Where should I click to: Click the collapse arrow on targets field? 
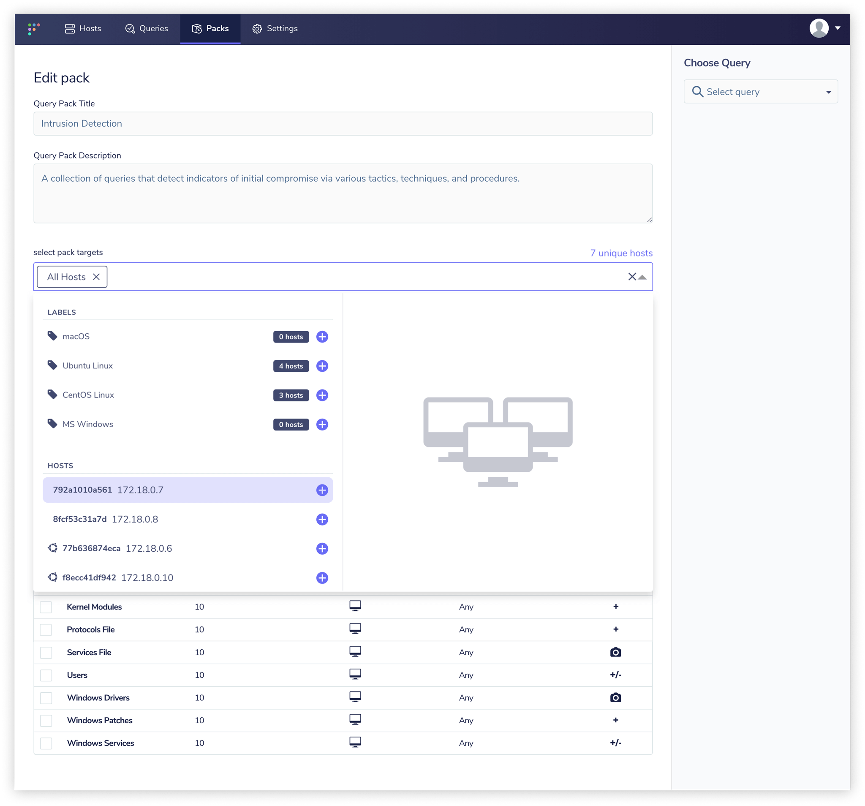click(642, 277)
